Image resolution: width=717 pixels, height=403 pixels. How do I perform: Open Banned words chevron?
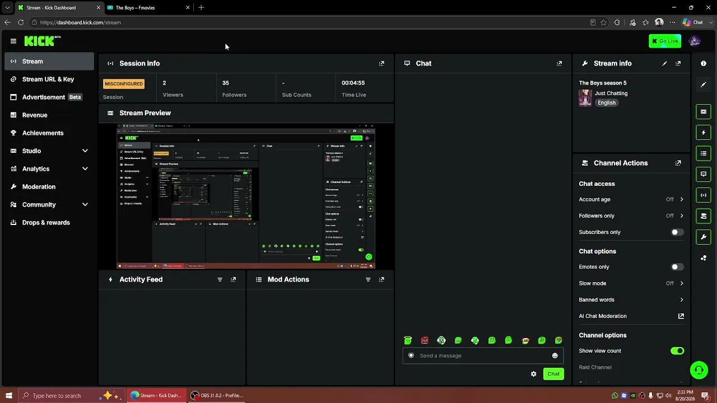click(682, 300)
